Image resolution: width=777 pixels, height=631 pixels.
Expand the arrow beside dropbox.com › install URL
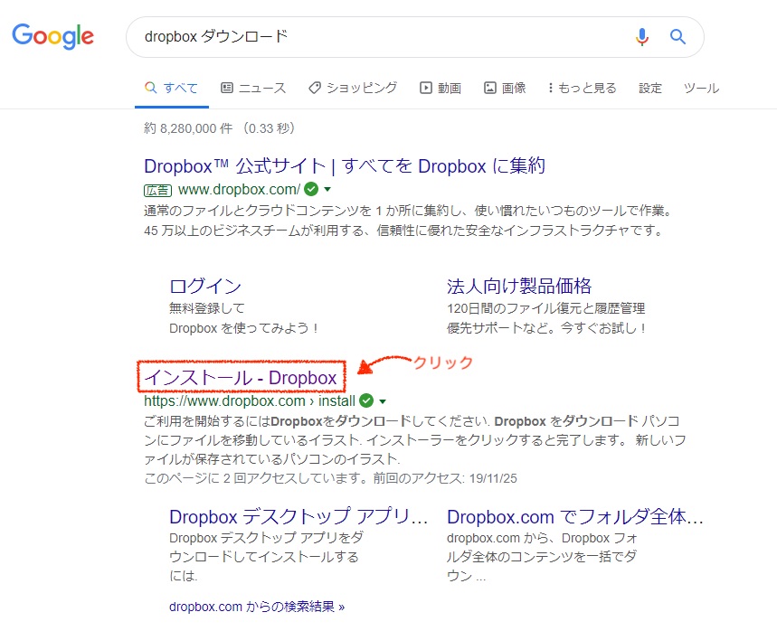pos(383,401)
